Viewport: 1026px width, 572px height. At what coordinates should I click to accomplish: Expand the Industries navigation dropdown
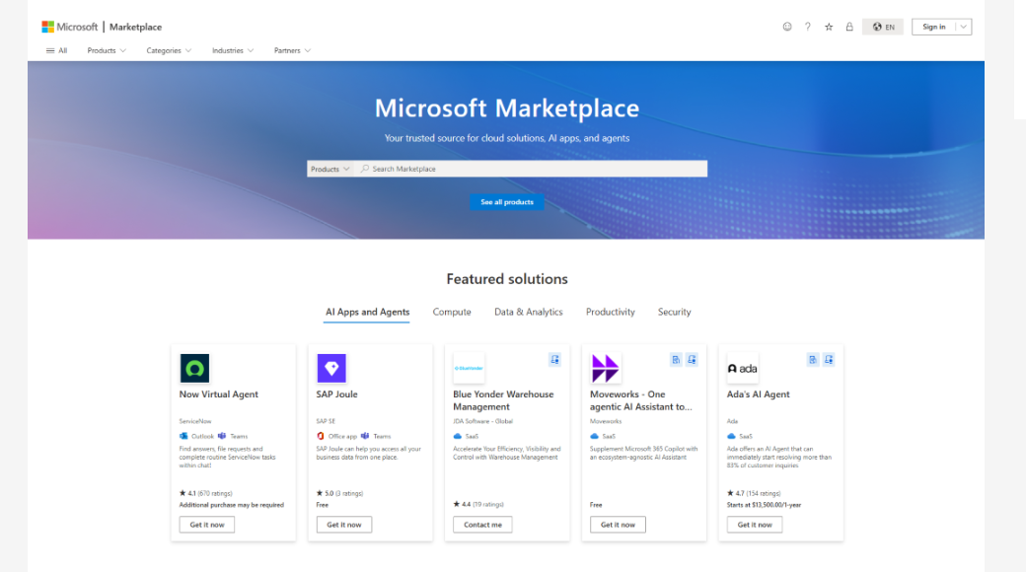[x=233, y=50]
